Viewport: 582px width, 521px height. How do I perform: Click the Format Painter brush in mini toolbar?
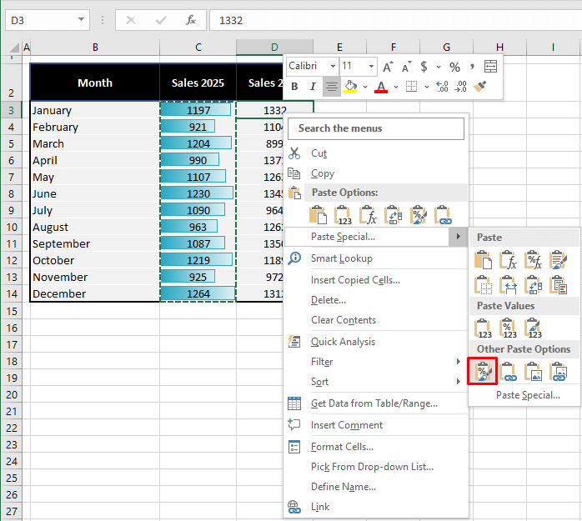click(480, 86)
